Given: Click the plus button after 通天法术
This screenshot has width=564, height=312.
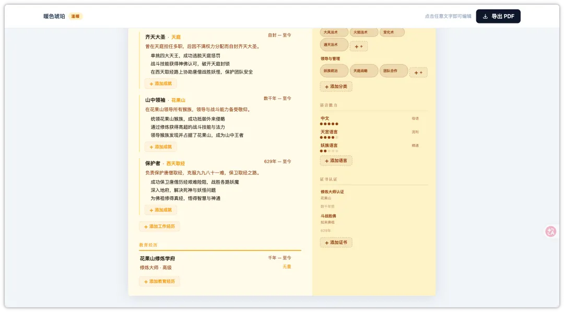Looking at the screenshot, I should pyautogui.click(x=359, y=46).
